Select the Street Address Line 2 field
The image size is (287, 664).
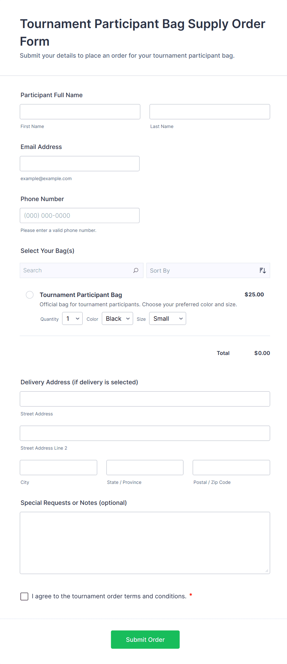(145, 433)
